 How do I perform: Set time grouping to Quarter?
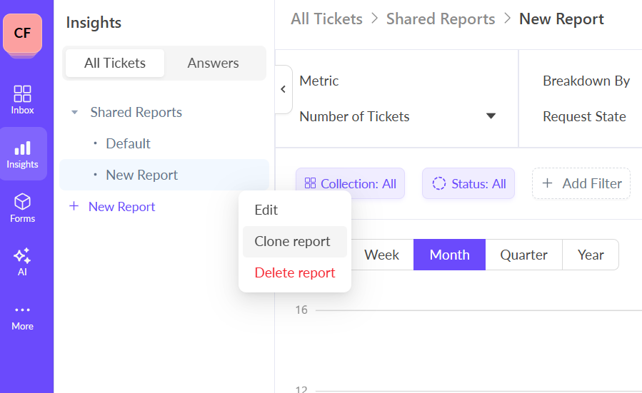click(523, 255)
